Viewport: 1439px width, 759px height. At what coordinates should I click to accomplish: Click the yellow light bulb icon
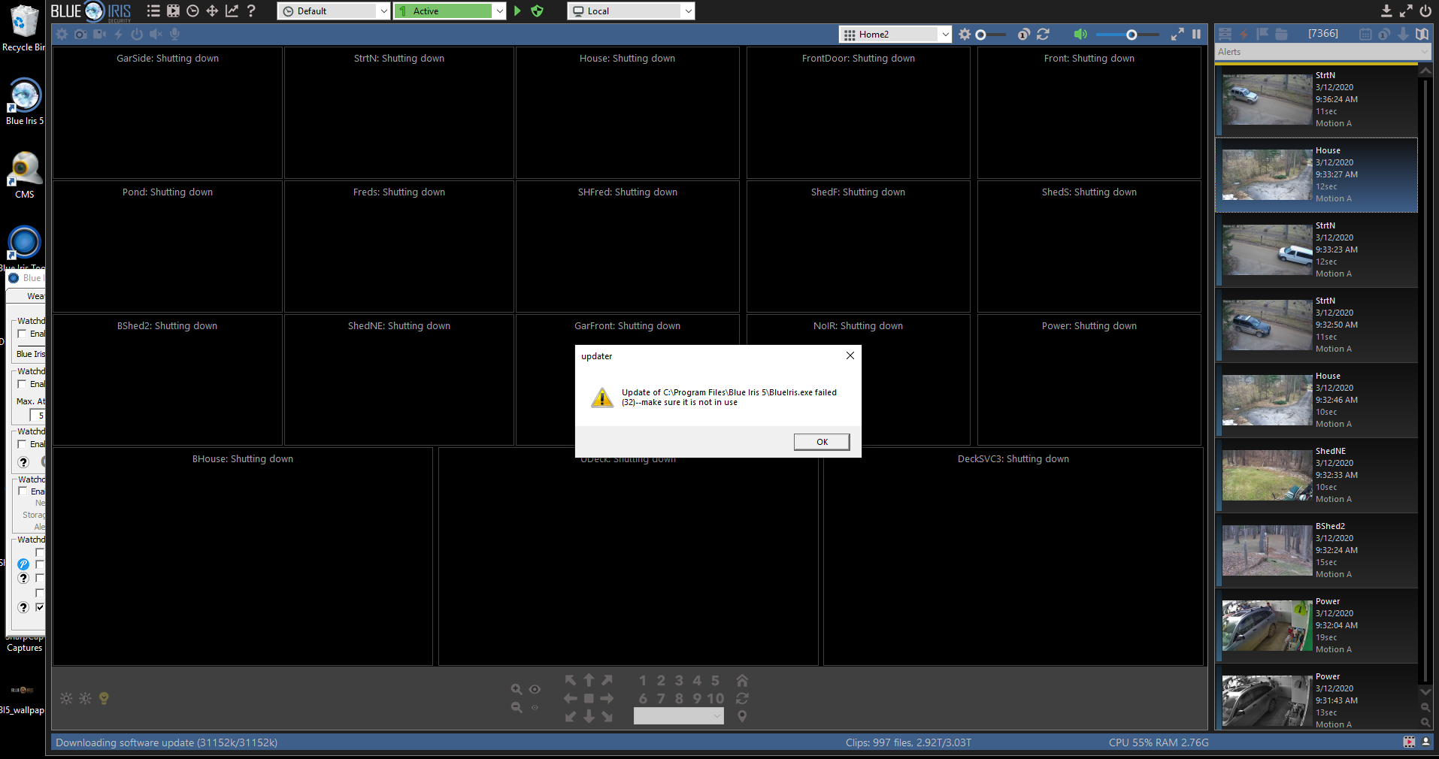point(104,698)
